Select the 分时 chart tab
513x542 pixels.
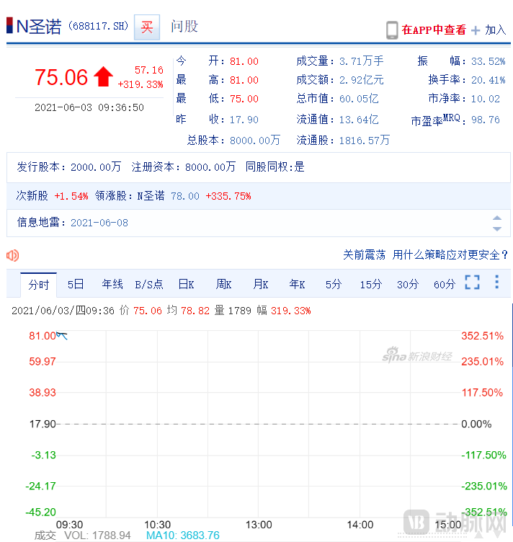coord(38,285)
